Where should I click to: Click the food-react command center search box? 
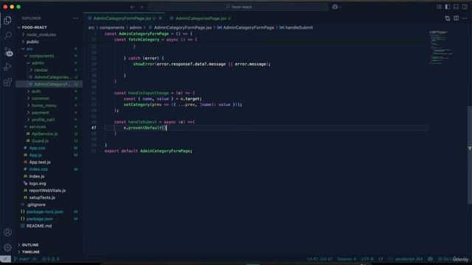237,7
